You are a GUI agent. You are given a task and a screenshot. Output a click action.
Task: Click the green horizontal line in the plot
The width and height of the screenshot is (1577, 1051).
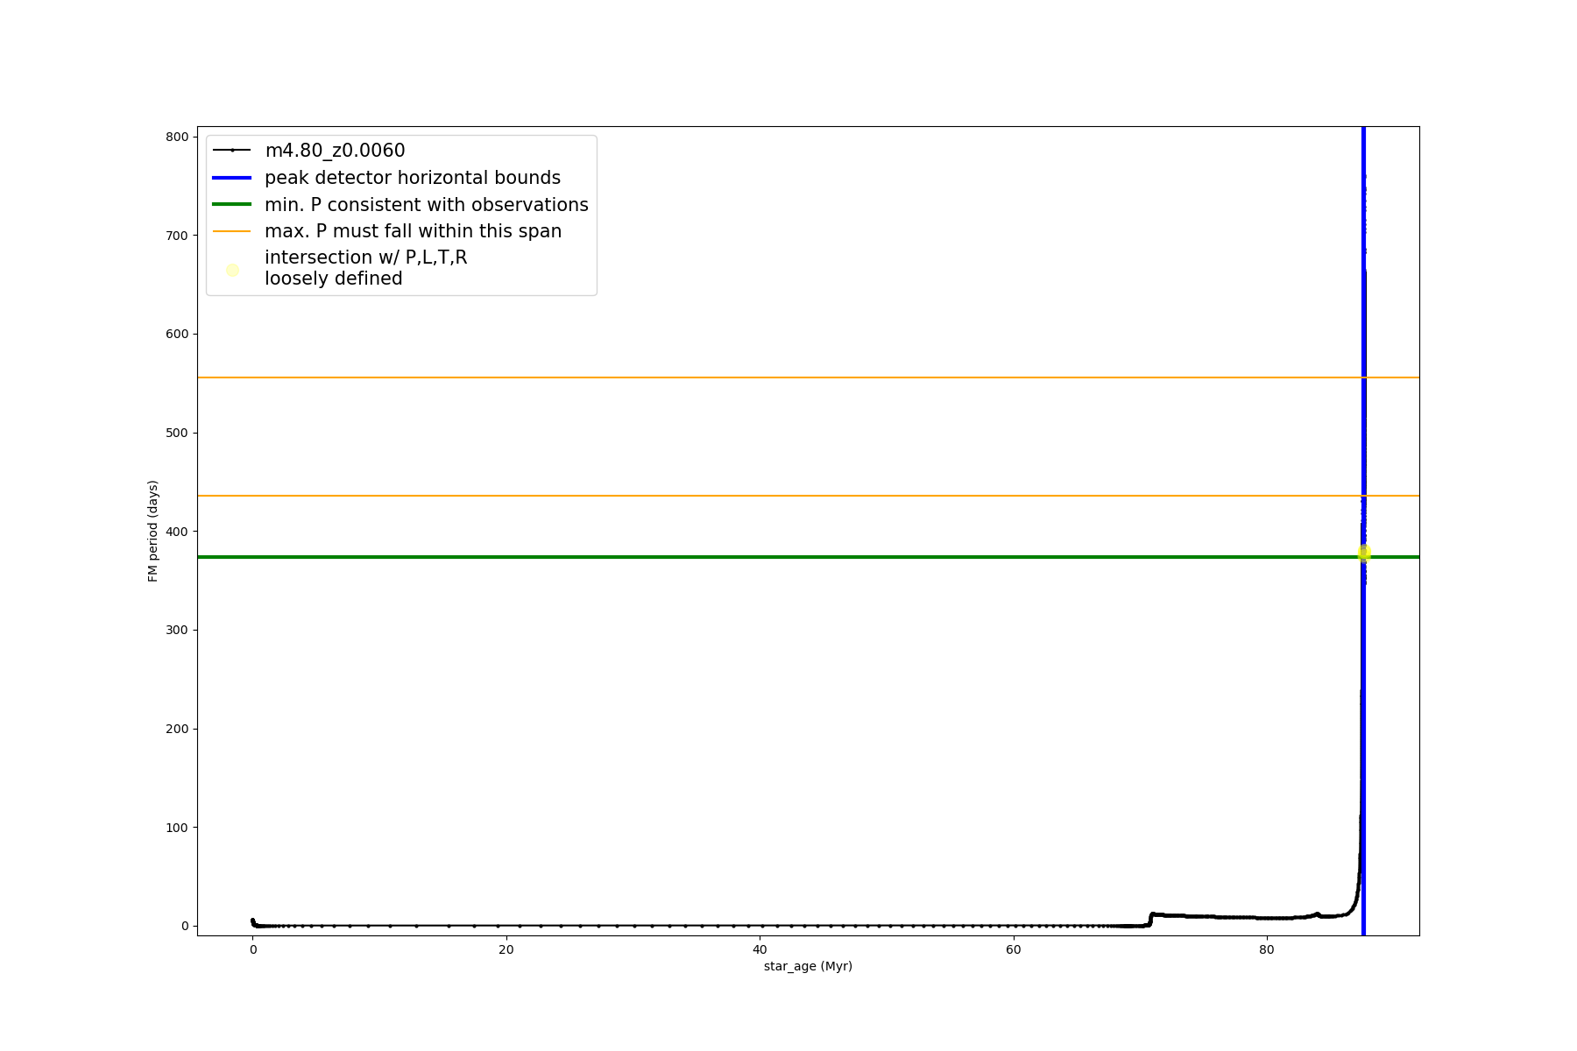pos(701,557)
